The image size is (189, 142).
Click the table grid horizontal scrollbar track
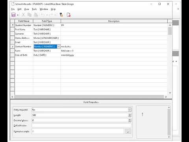point(89,97)
